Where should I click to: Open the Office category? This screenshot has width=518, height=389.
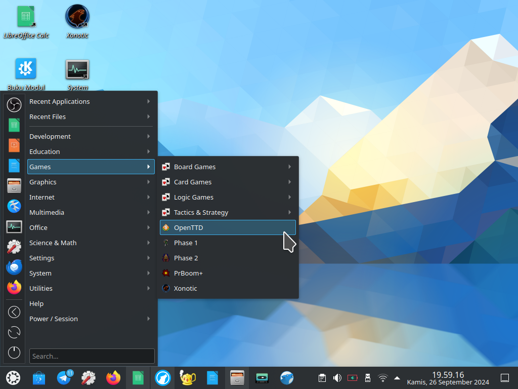(x=91, y=227)
